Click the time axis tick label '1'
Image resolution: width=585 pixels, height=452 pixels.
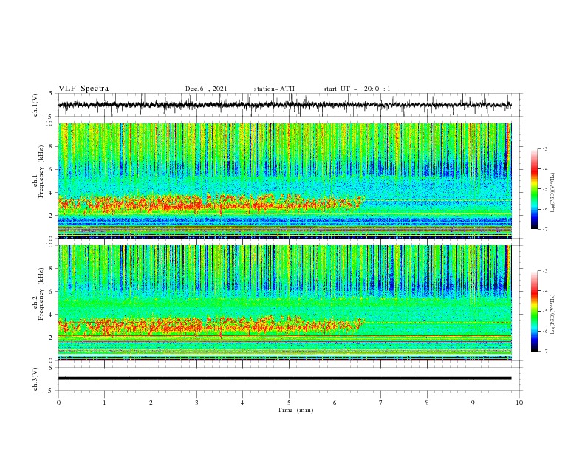point(104,403)
